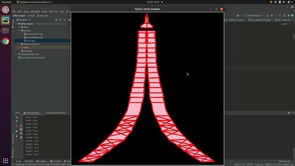This screenshot has width=295, height=166.
Task: Click the print icon in Run console
Action: tap(21, 133)
